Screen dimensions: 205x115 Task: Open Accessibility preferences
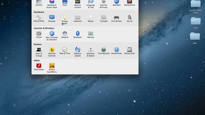coord(117,51)
